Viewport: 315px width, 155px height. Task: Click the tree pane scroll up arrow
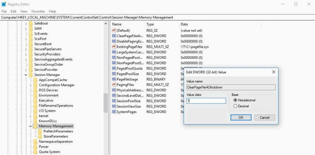106,24
